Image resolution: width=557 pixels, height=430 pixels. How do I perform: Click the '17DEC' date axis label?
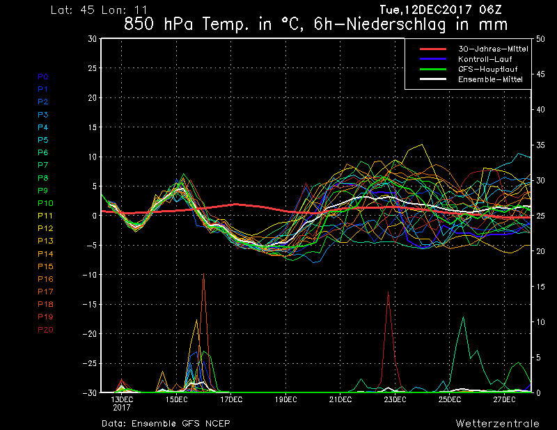click(231, 399)
